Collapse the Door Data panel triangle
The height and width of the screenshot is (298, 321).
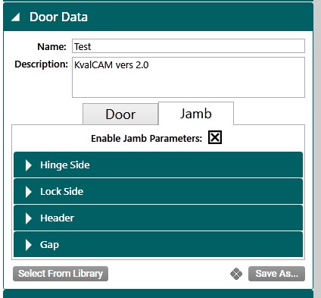tap(16, 17)
